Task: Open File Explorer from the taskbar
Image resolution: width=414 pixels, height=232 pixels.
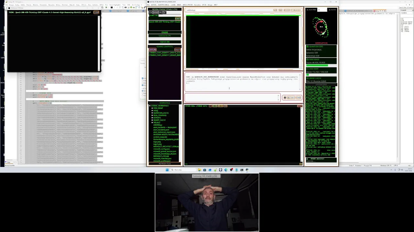Action: [200, 170]
